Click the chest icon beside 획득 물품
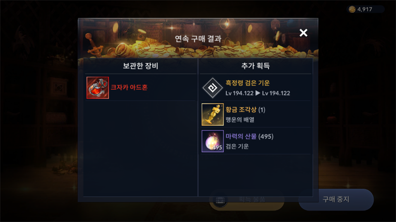396x222 pixels. tap(220, 200)
